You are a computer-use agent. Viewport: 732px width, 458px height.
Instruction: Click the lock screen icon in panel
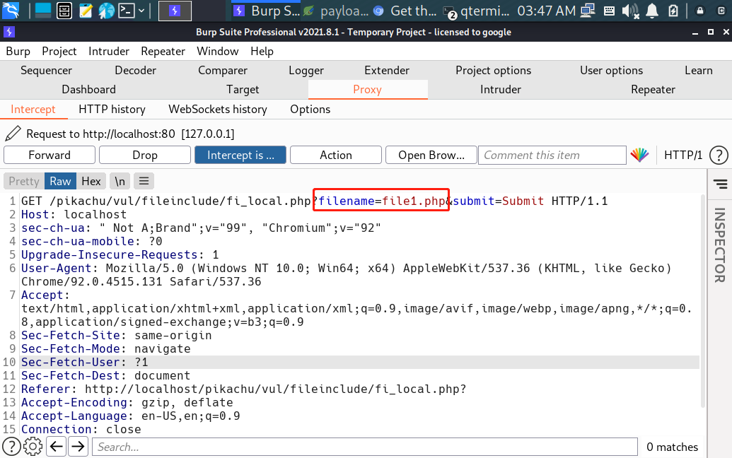(699, 11)
